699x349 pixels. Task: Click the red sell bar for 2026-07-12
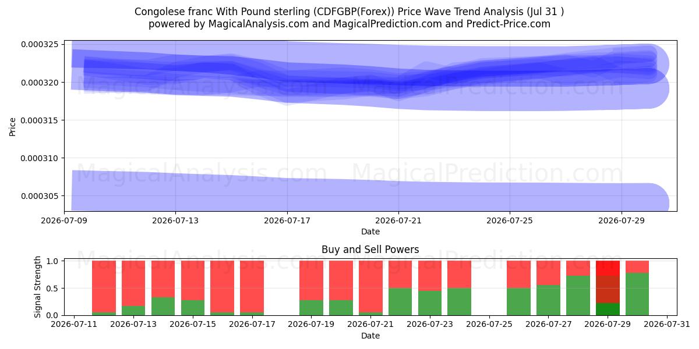point(104,287)
